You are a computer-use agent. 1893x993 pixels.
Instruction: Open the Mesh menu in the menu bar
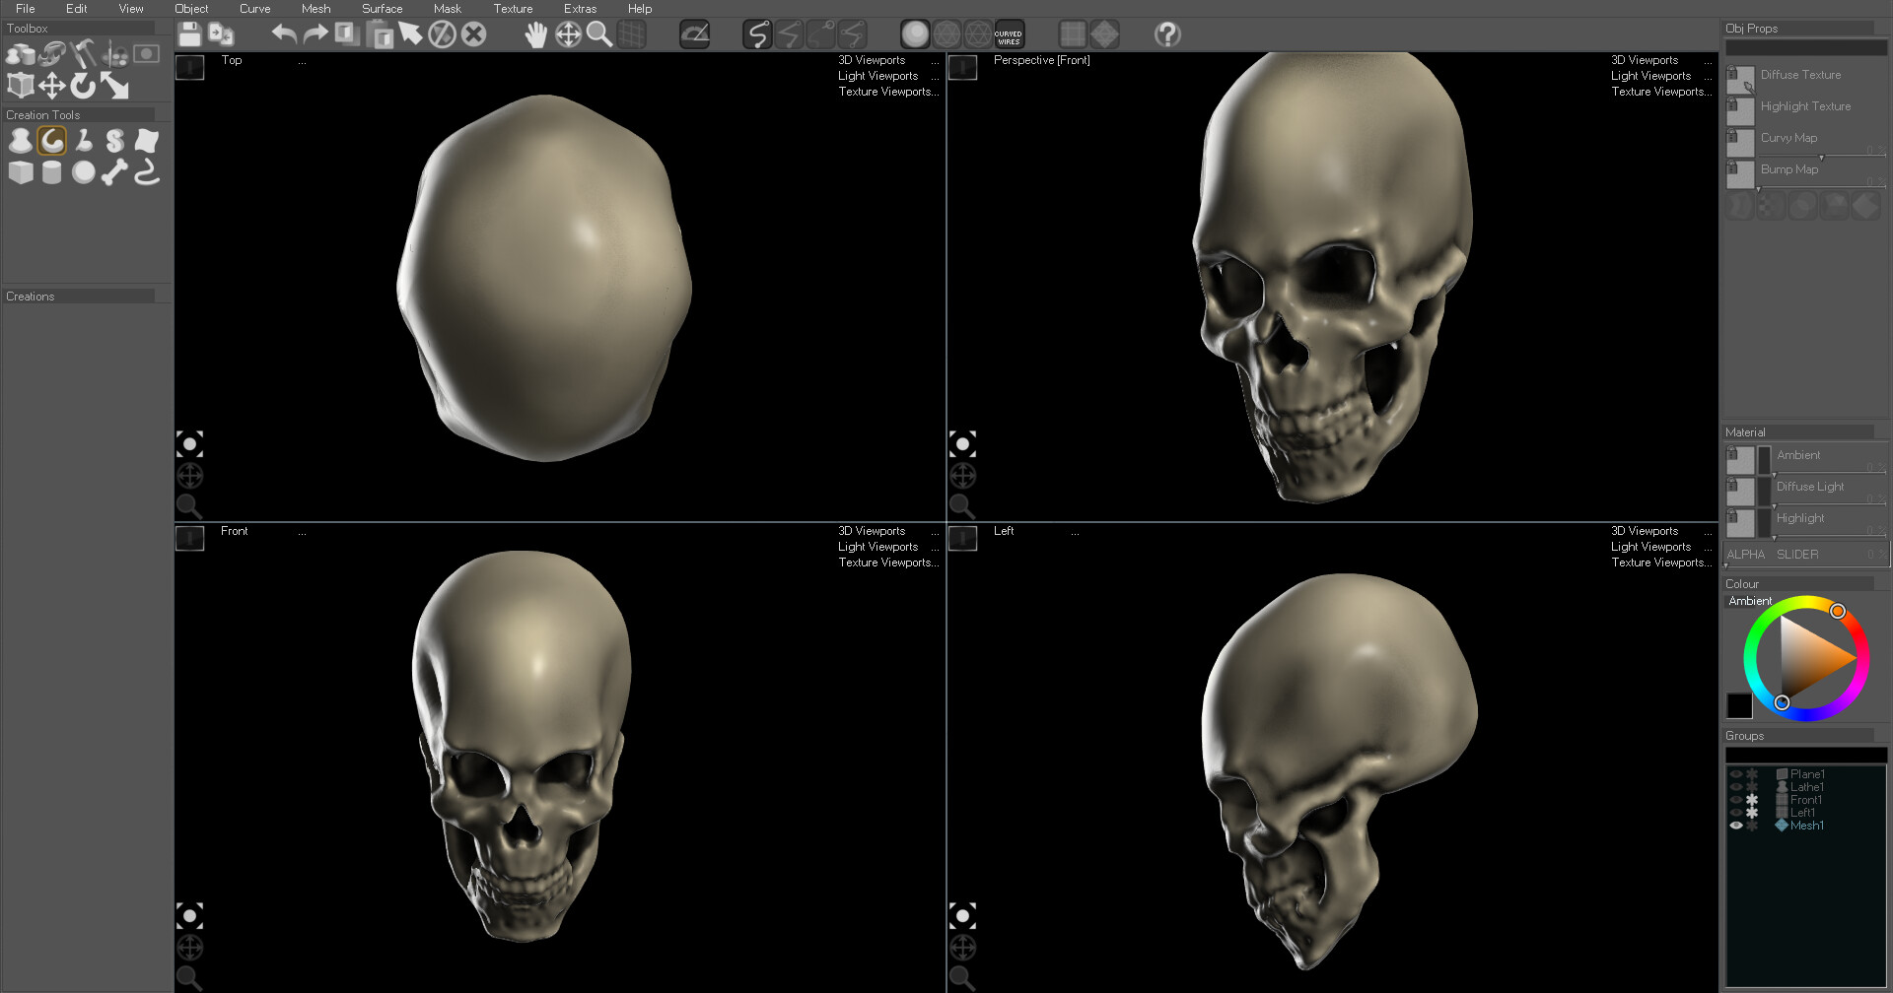[315, 8]
